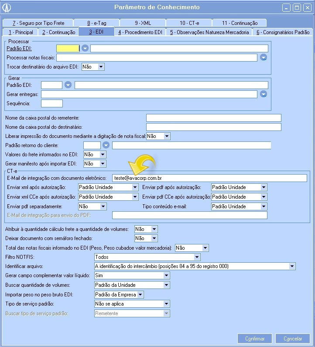Open the 10 - CT-e tab

[189, 23]
